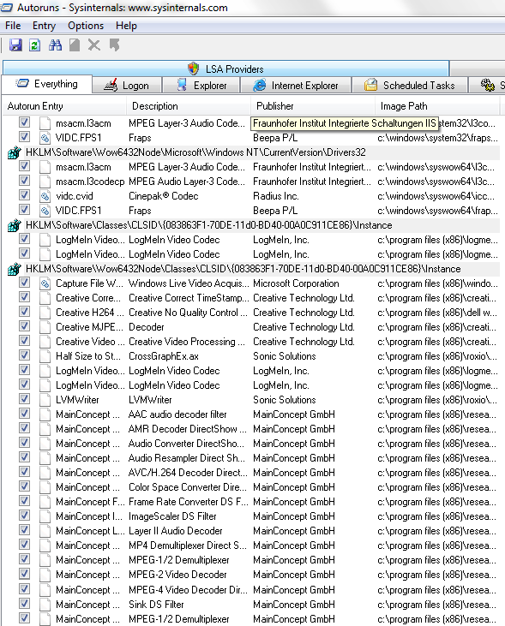Click the Save toolbar icon
The width and height of the screenshot is (505, 626).
click(15, 45)
